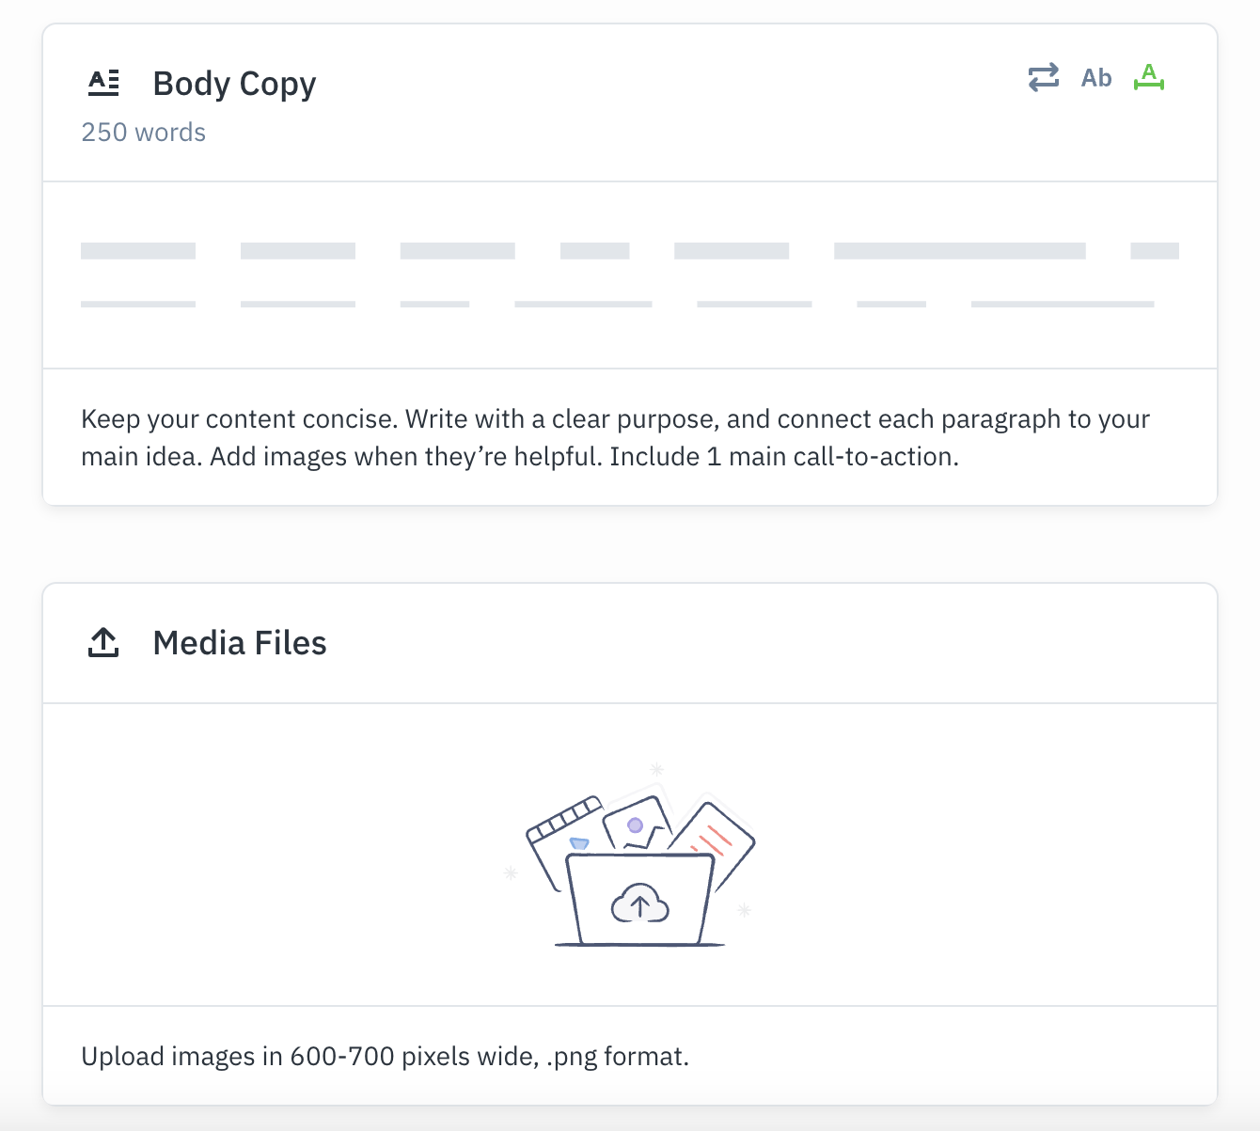
Task: Click the photo card in upload illustration
Action: 637,825
